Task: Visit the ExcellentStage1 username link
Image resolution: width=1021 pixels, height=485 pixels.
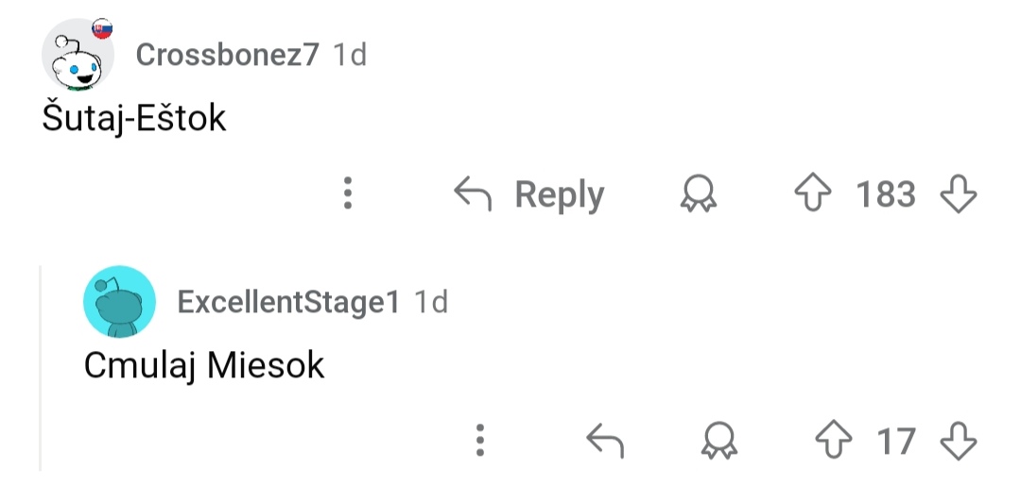Action: click(288, 302)
